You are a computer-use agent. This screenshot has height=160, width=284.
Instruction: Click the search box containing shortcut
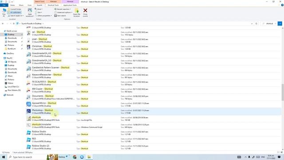[x=269, y=24]
